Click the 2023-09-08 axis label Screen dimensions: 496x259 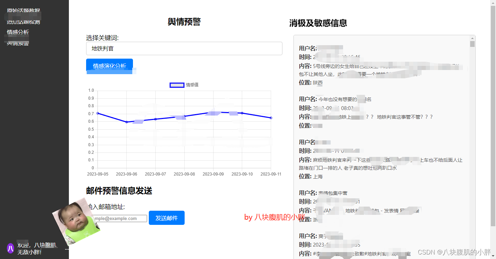(184, 174)
